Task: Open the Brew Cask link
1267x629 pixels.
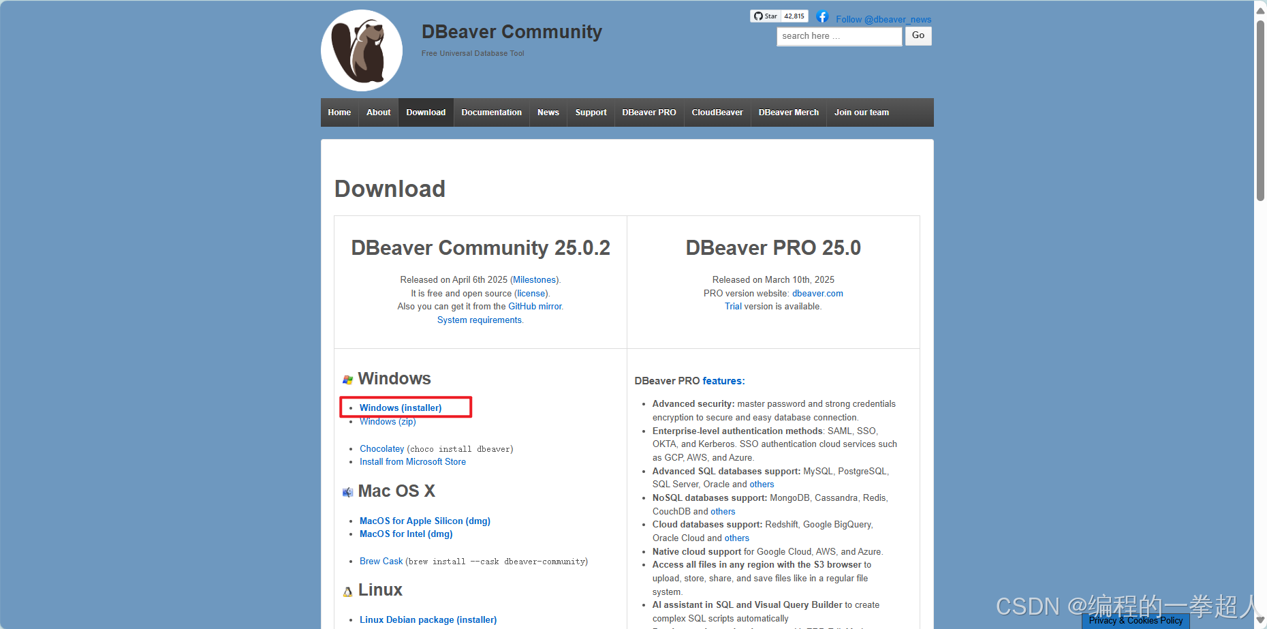Action: 381,562
